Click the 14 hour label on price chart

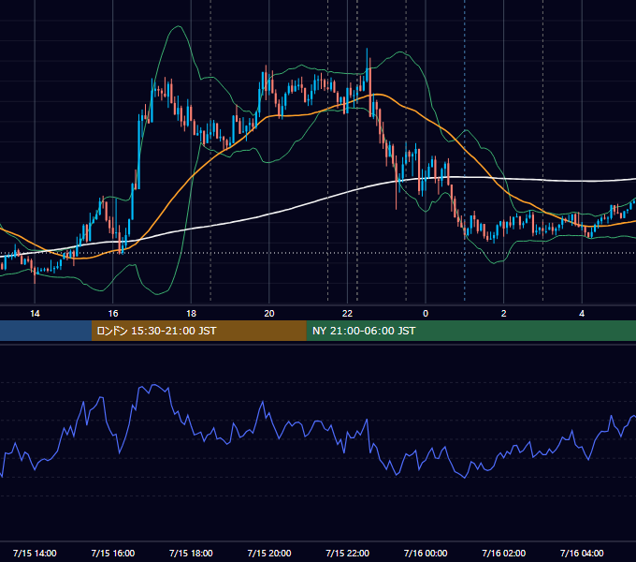click(x=35, y=313)
